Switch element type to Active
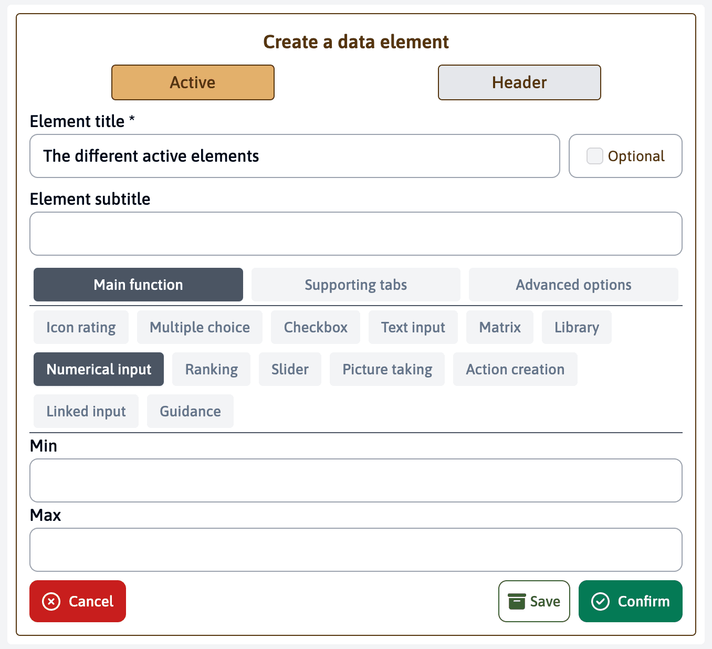Screen dimensions: 712x649 (x=193, y=82)
